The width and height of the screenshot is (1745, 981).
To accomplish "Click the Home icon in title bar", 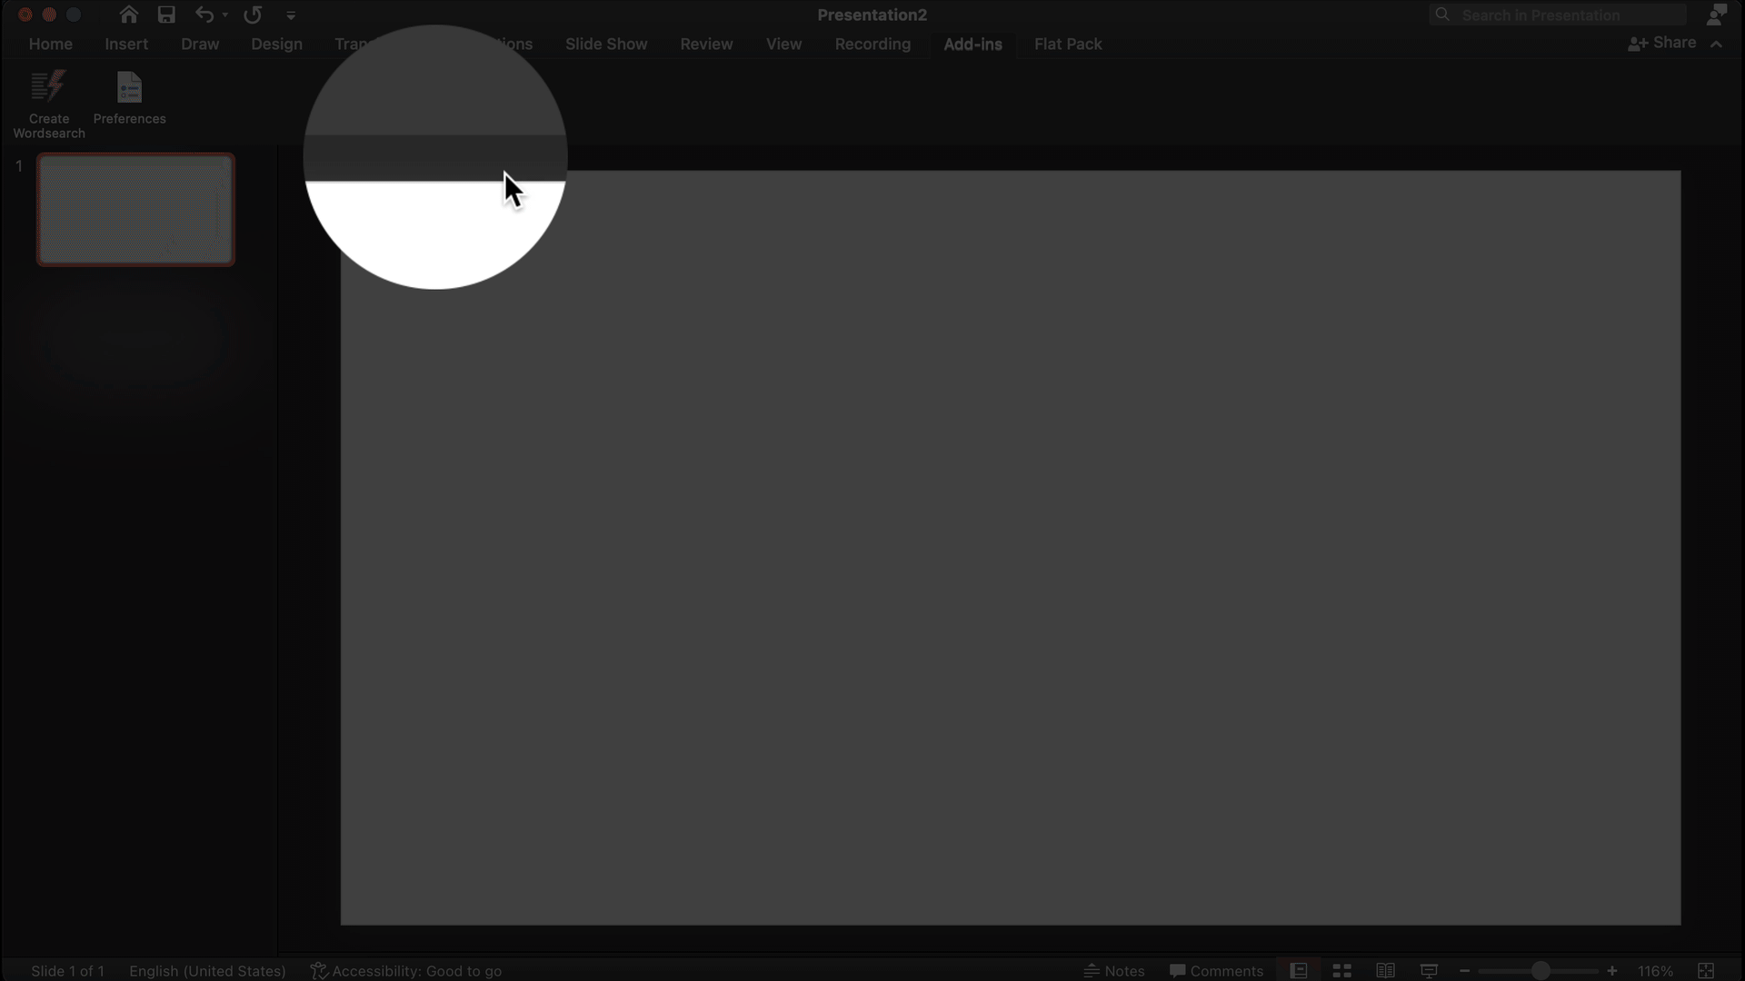I will [129, 15].
